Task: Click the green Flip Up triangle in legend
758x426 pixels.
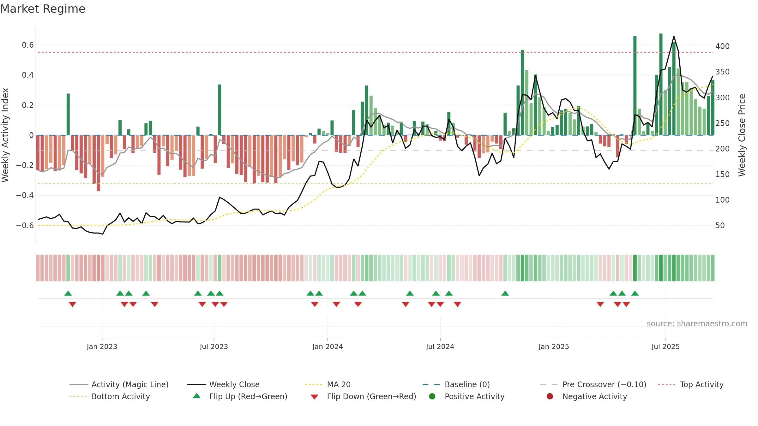Action: point(196,396)
